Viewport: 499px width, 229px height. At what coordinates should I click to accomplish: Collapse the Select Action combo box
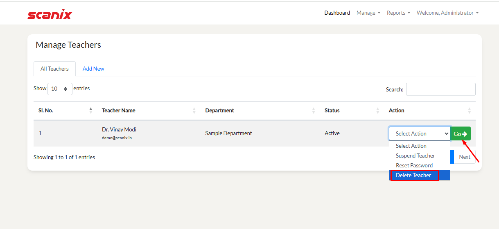420,133
